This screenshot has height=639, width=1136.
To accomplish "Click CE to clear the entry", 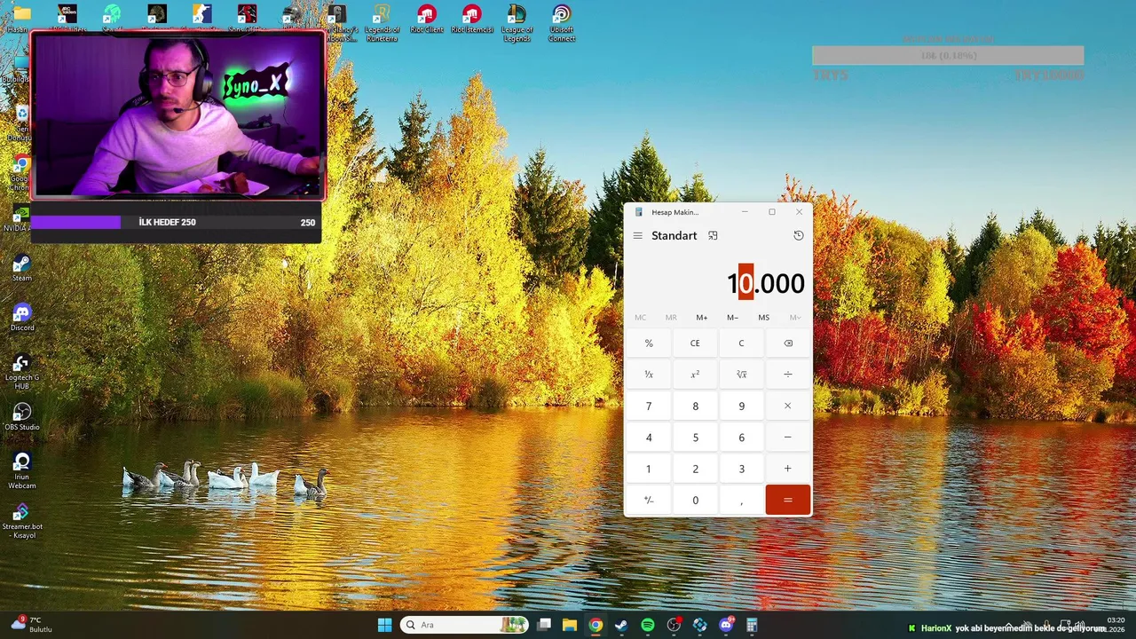I will coord(695,343).
